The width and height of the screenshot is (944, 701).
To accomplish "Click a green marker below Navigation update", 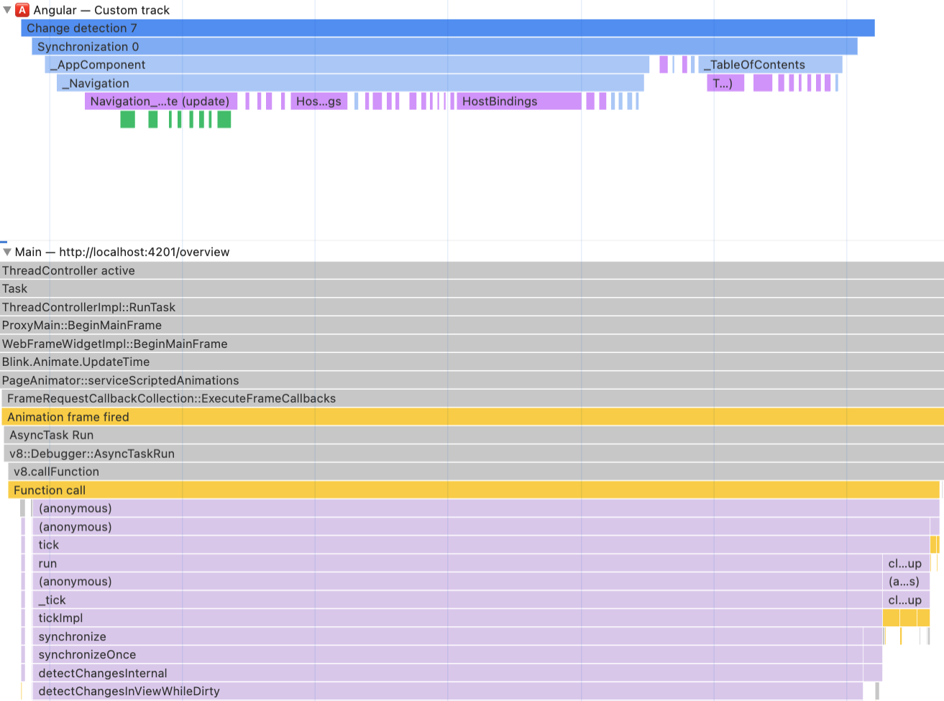I will (127, 120).
